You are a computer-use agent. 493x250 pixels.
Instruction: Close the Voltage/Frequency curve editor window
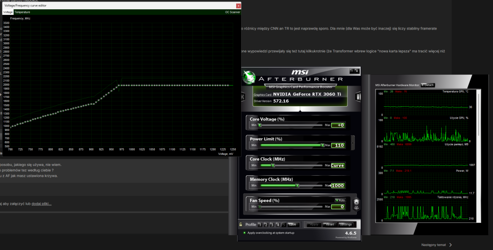239,5
